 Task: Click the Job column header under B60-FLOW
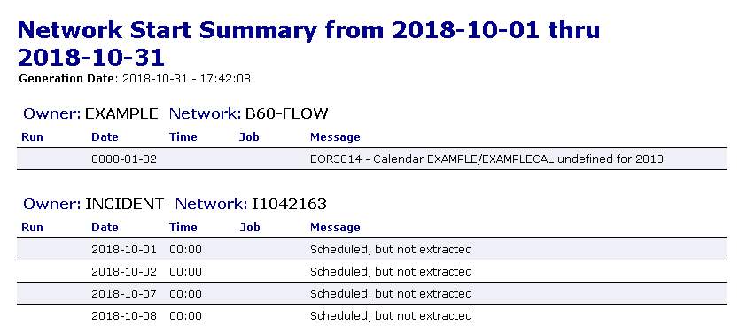249,136
